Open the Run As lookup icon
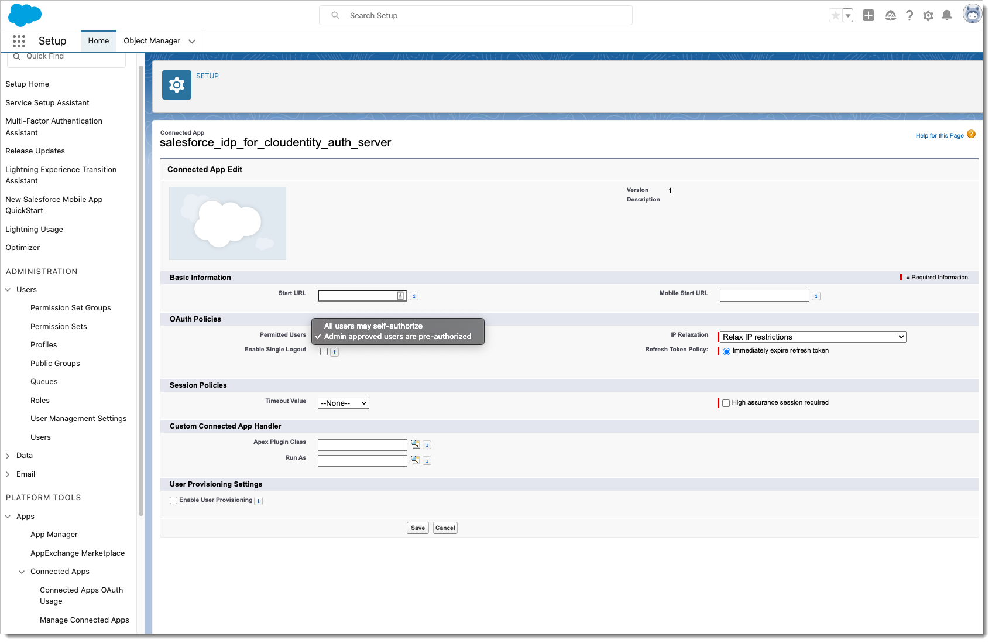Image resolution: width=992 pixels, height=643 pixels. coord(416,460)
